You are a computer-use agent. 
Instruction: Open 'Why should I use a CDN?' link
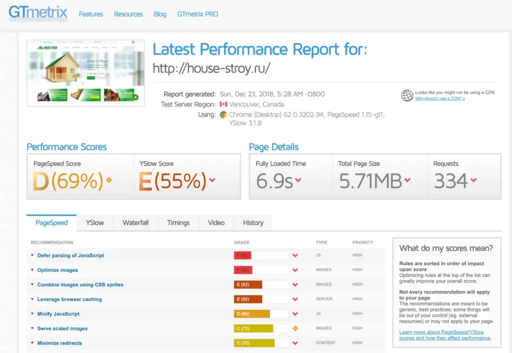tap(440, 98)
